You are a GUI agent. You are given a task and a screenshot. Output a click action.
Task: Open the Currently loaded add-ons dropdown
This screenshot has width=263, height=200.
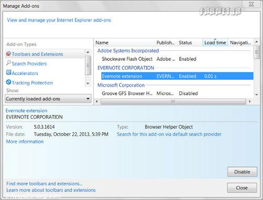pos(48,99)
